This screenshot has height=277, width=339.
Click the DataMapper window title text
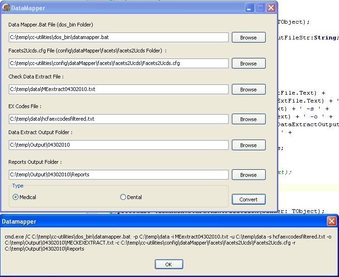[28, 8]
